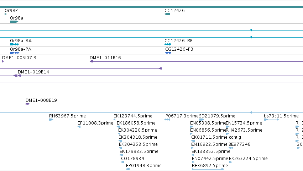Select the DME1-008E19 label text
This screenshot has height=171, width=303.
41,100
